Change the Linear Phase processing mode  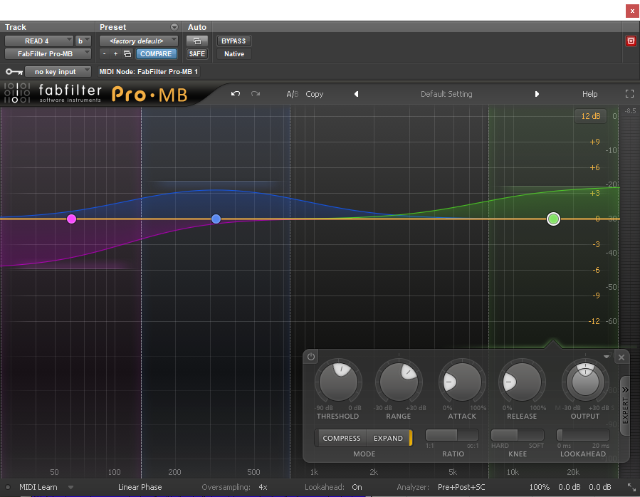pos(140,487)
